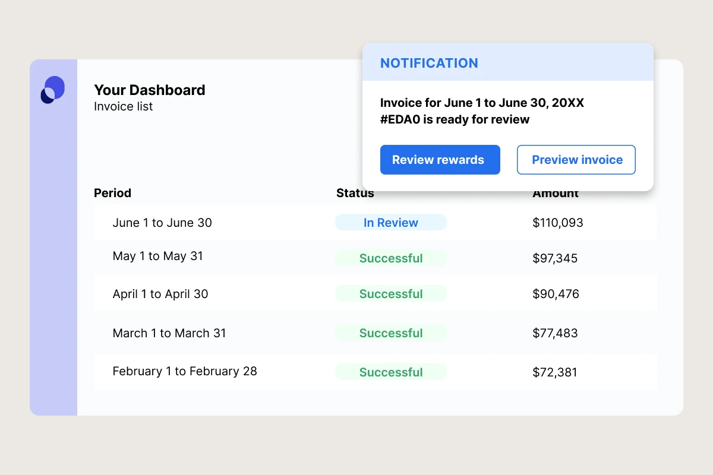
Task: Sort invoices by the Period column header
Action: click(112, 193)
